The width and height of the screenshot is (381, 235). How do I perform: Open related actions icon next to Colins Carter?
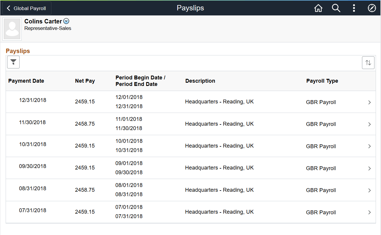pyautogui.click(x=66, y=21)
